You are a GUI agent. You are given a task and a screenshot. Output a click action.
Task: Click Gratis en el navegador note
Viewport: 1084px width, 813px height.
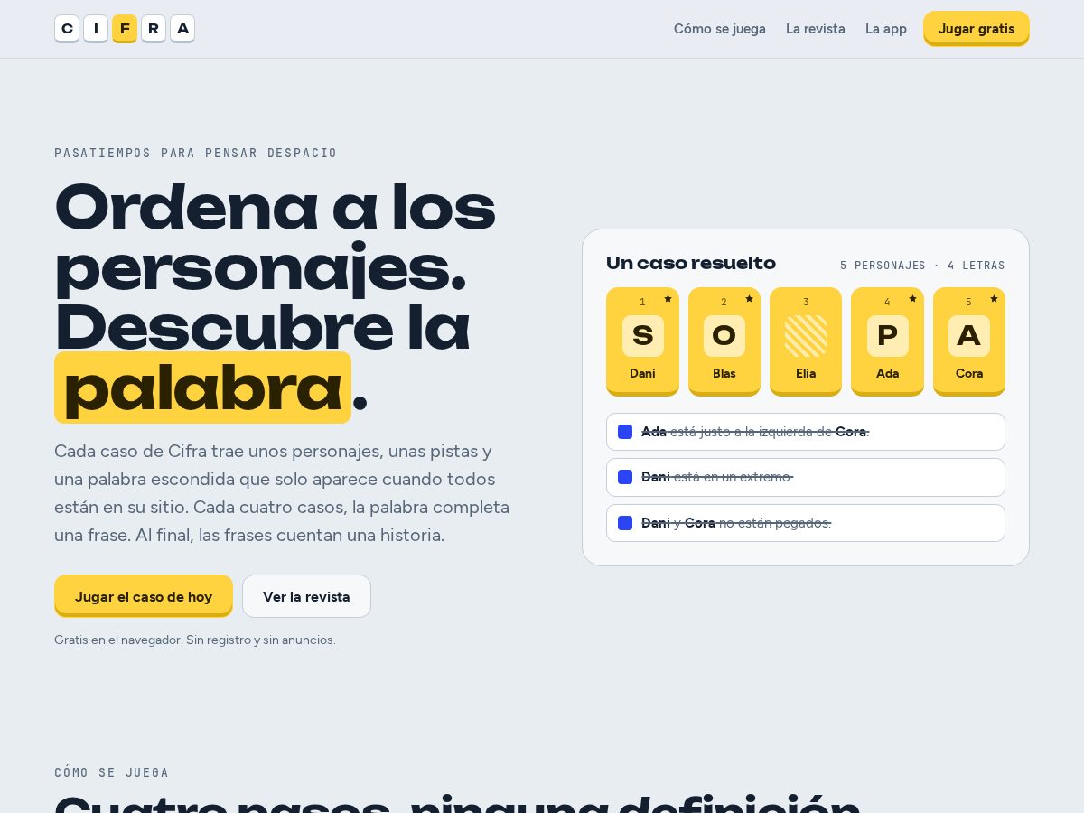coord(195,640)
